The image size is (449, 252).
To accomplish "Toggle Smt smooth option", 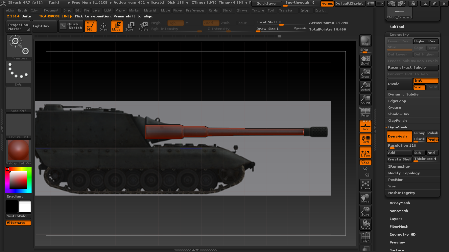I will [426, 81].
